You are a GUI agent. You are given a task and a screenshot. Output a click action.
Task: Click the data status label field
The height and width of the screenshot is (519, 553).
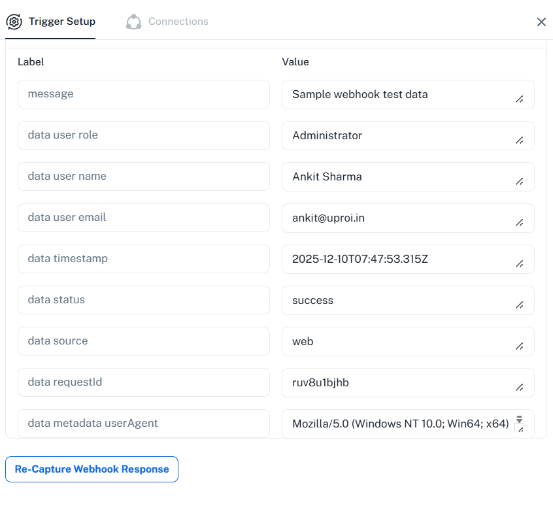(143, 300)
